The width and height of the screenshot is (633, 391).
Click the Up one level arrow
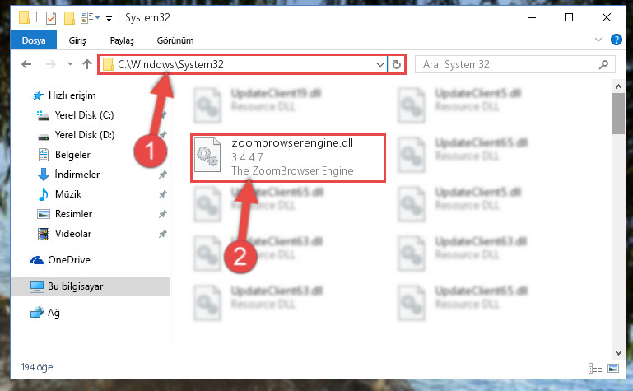[86, 64]
